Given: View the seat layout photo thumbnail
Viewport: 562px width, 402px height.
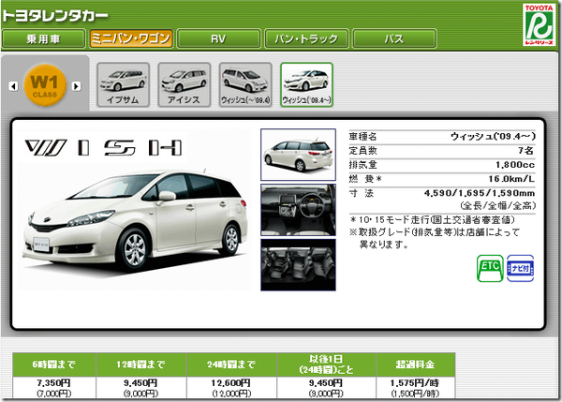Looking at the screenshot, I should coord(298,264).
